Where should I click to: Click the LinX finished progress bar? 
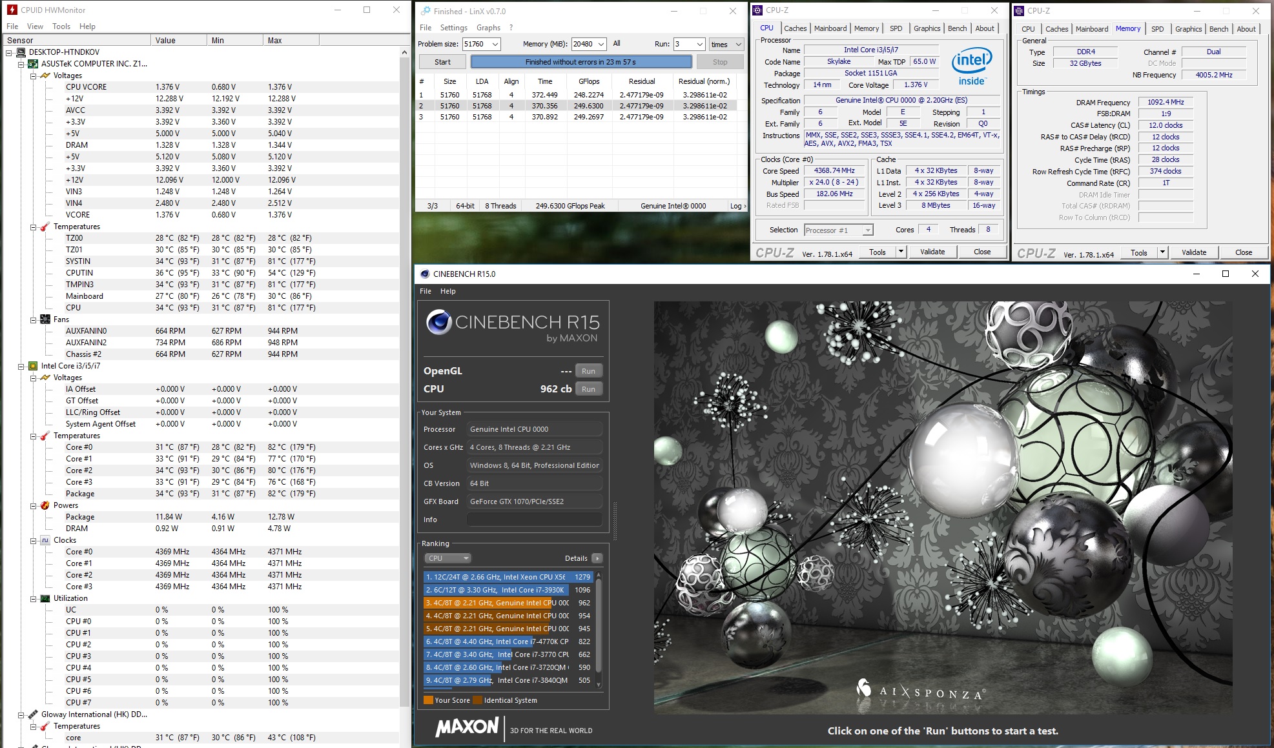(x=580, y=62)
